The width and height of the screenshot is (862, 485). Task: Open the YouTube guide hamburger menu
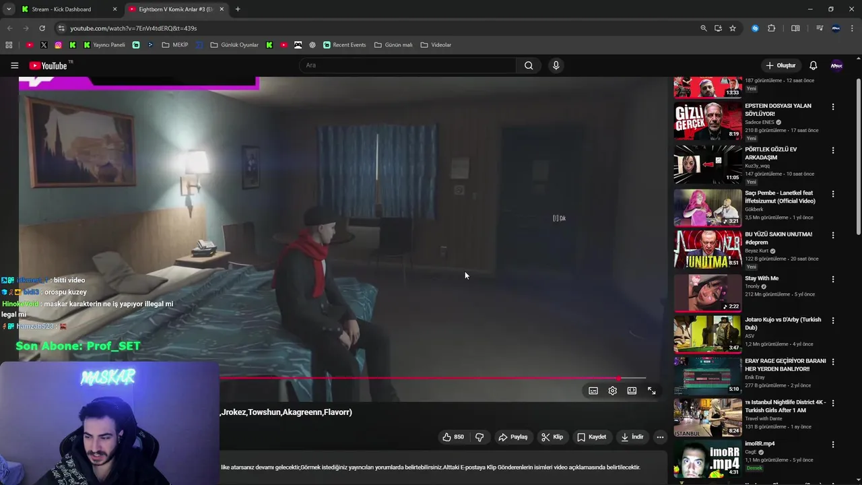(14, 65)
